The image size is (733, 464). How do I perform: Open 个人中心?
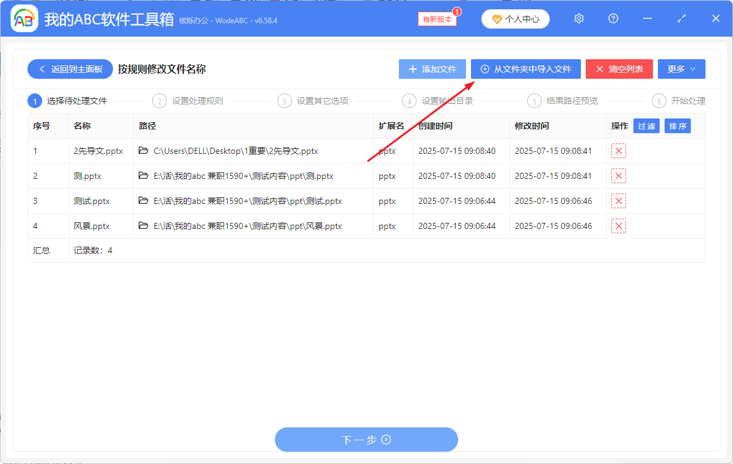pyautogui.click(x=515, y=18)
